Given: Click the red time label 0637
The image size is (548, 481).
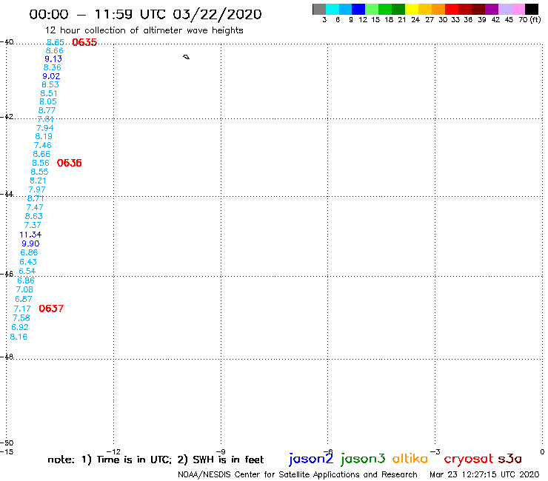Looking at the screenshot, I should (51, 309).
